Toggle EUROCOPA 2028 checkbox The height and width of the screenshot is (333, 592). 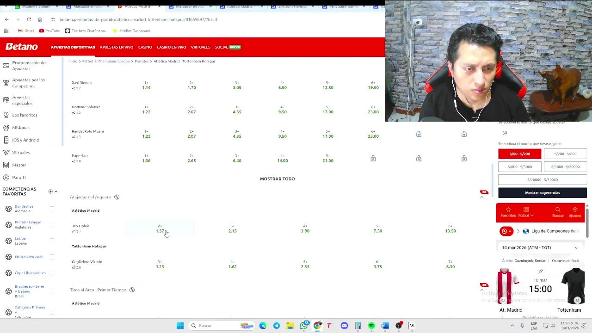pyautogui.click(x=52, y=257)
